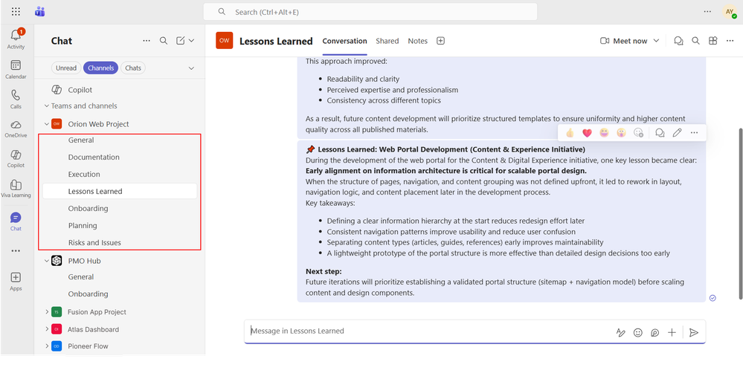Open the Meet now dropdown arrow
Screen dimensions: 743x373
656,41
